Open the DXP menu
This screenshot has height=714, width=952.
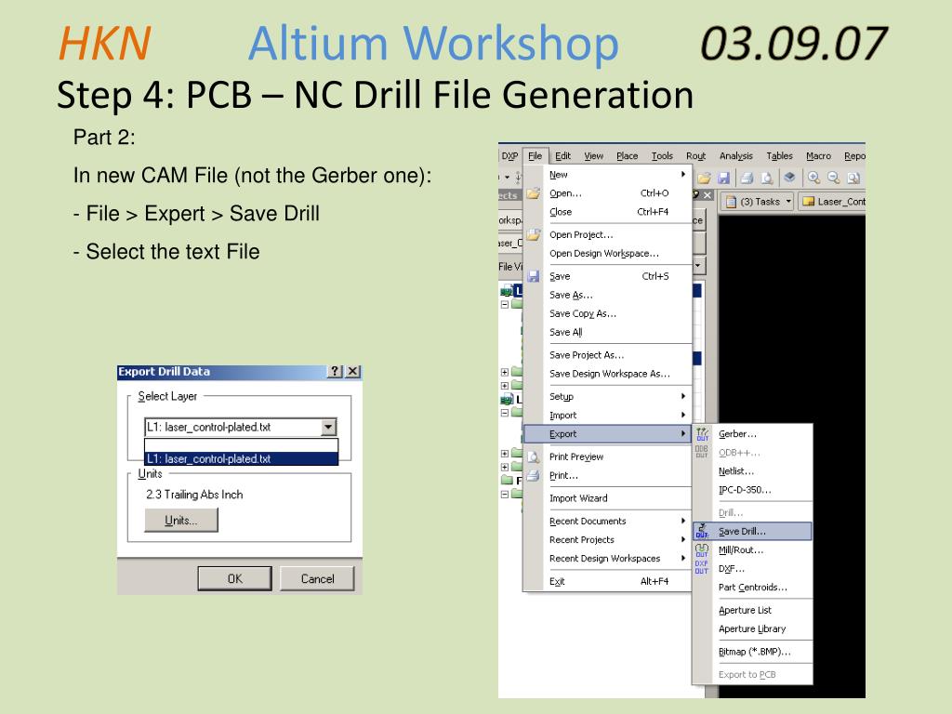point(509,155)
